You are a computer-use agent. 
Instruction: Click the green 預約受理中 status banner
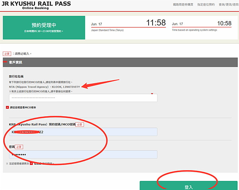point(44,28)
